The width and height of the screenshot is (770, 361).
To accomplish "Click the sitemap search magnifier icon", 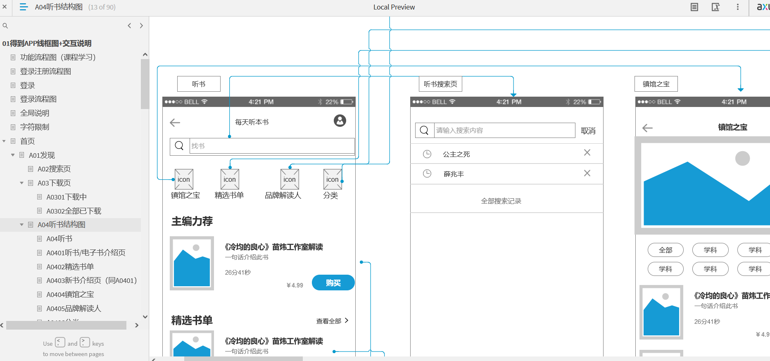I will [x=5, y=26].
